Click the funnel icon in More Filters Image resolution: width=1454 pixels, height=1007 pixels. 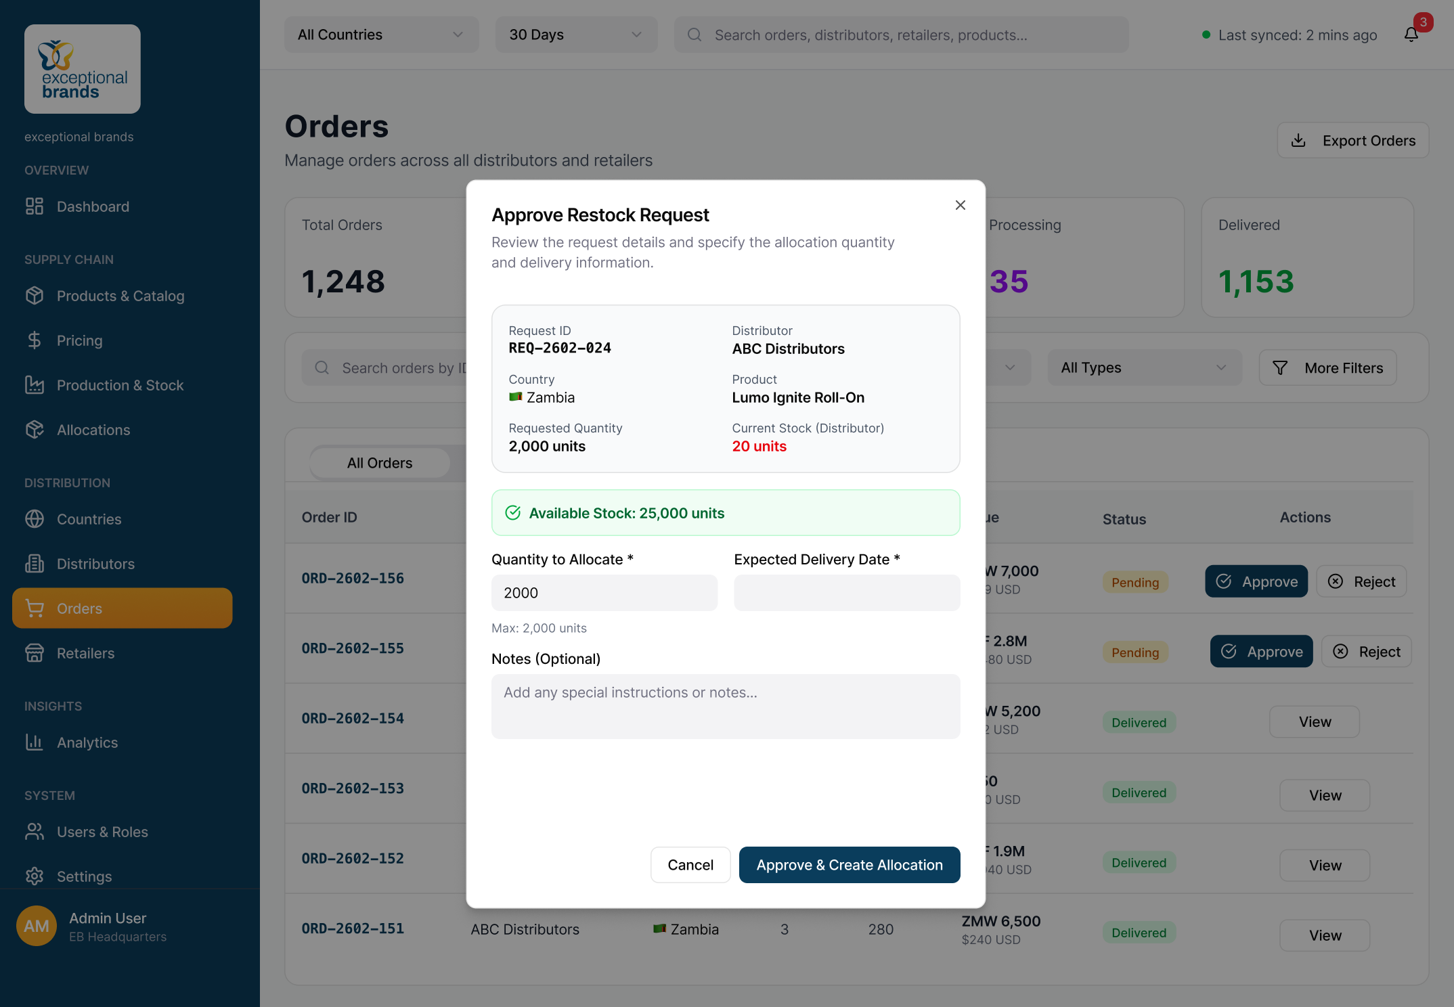(1280, 367)
